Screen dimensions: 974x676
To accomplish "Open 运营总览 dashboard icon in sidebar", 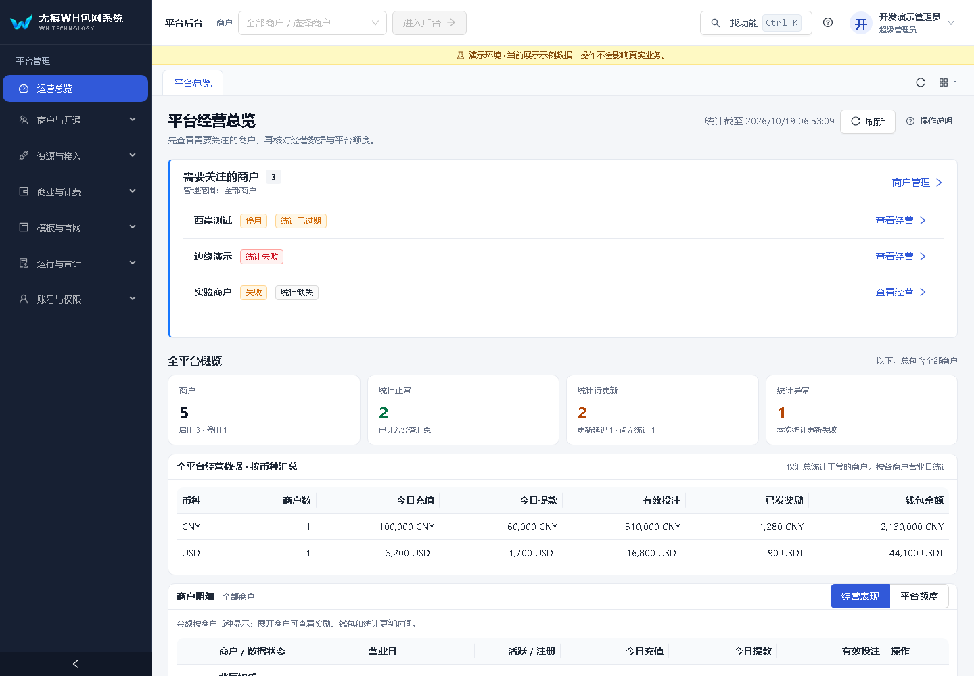I will 24,89.
